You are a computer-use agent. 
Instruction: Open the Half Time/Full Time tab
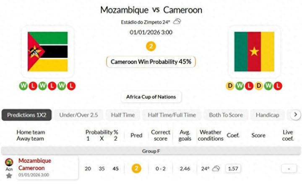(172, 115)
